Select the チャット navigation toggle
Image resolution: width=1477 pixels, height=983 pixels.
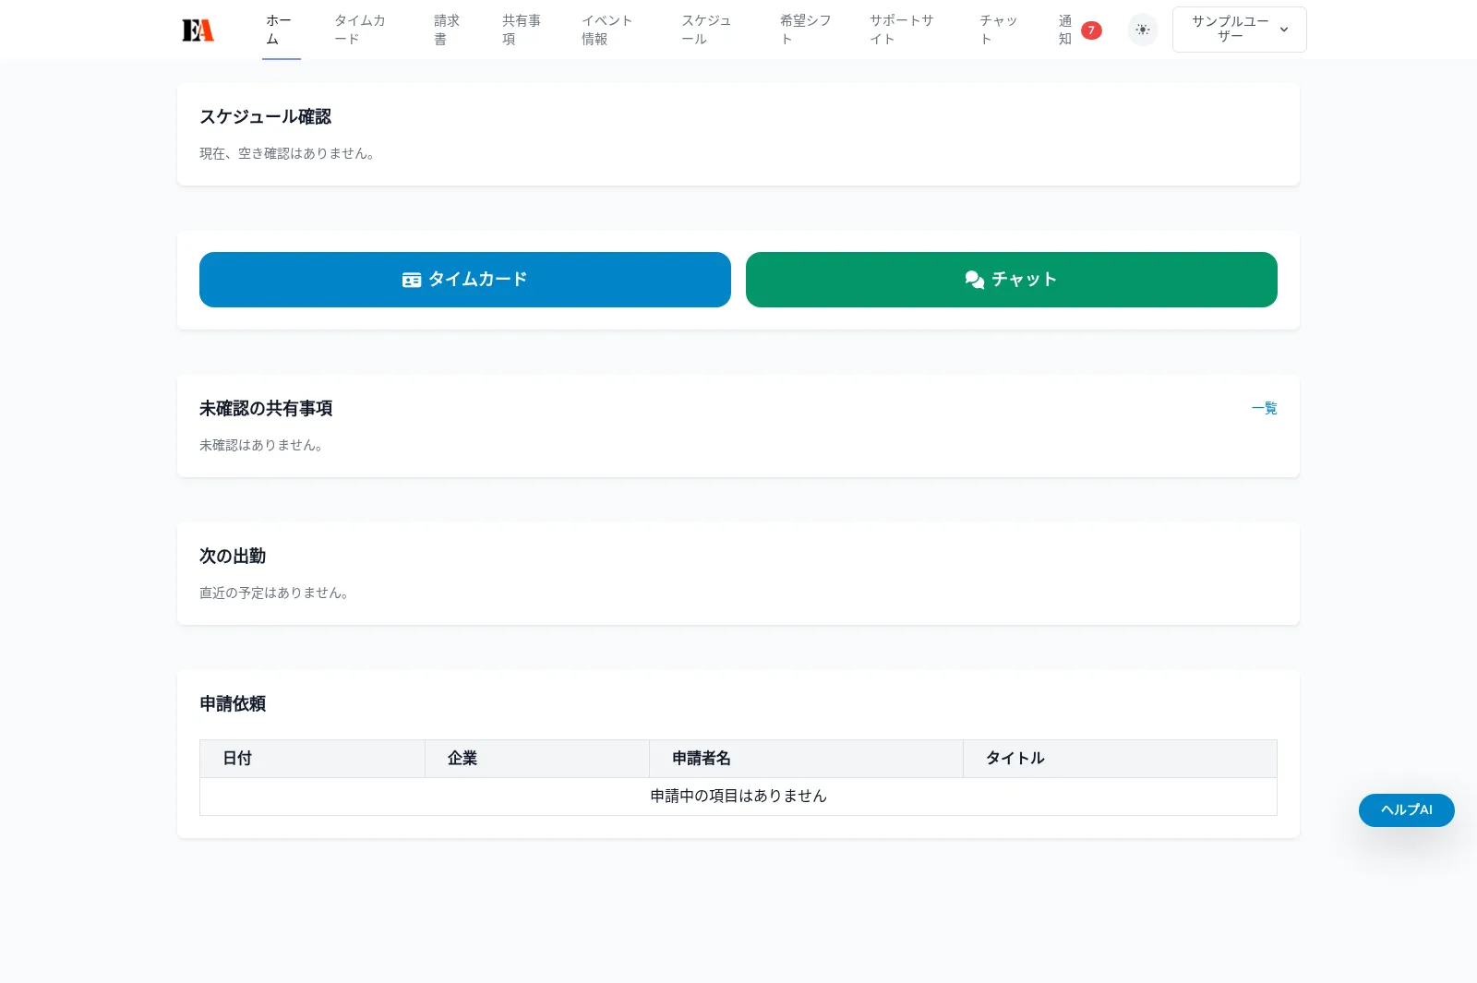[999, 29]
